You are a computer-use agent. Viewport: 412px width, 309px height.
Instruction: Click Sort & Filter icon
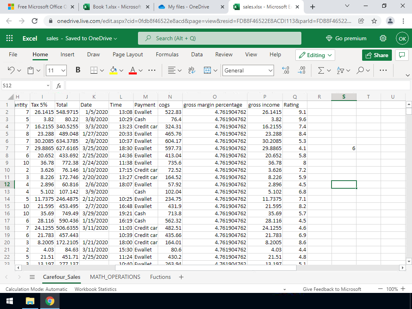point(340,70)
